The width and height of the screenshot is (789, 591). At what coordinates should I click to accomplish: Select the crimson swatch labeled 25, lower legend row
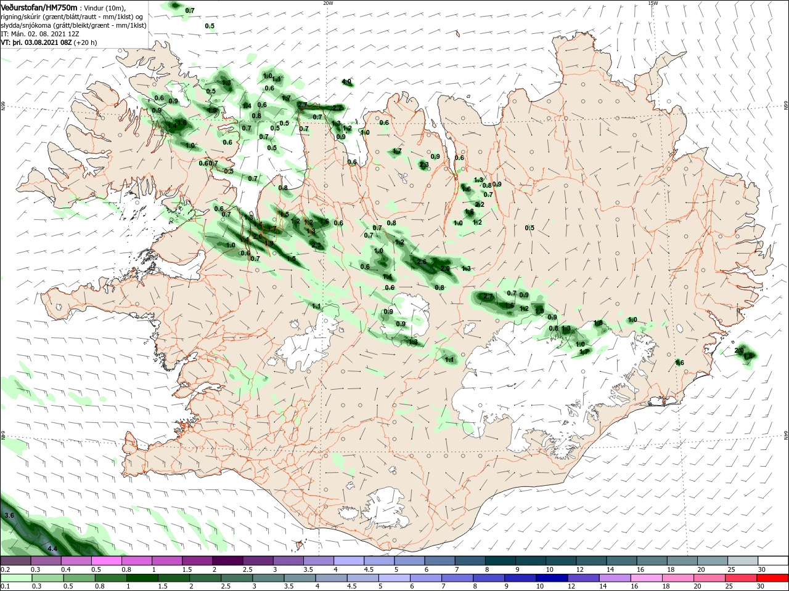point(741,578)
